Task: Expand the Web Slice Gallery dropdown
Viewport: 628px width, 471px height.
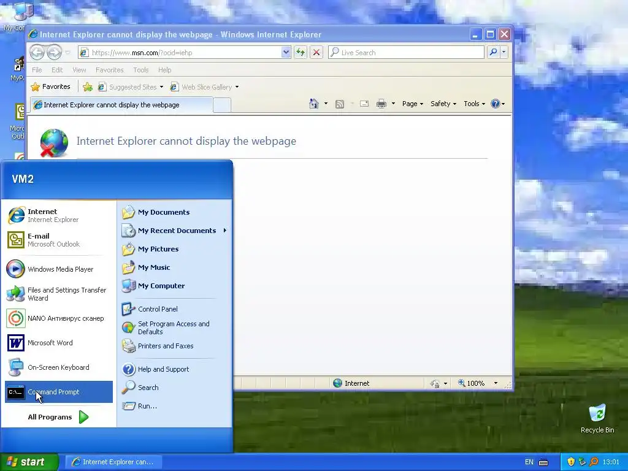Action: click(x=237, y=87)
